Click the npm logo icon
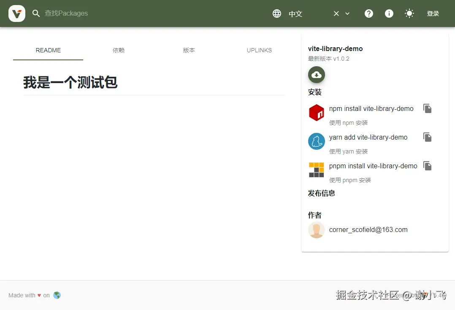The height and width of the screenshot is (310, 455). [x=316, y=113]
